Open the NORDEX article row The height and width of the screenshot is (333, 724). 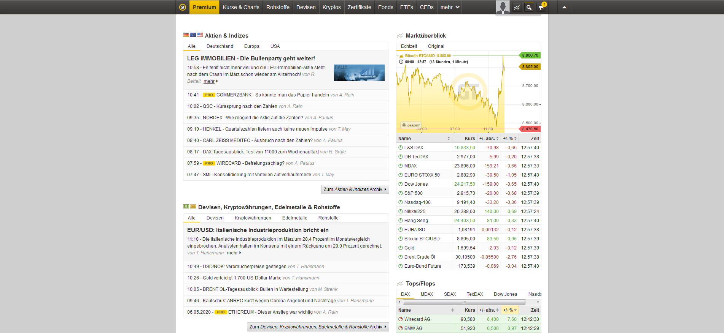tap(286, 118)
